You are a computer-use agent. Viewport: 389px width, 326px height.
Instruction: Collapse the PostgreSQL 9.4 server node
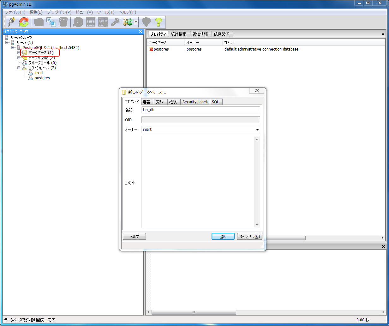tap(13, 47)
